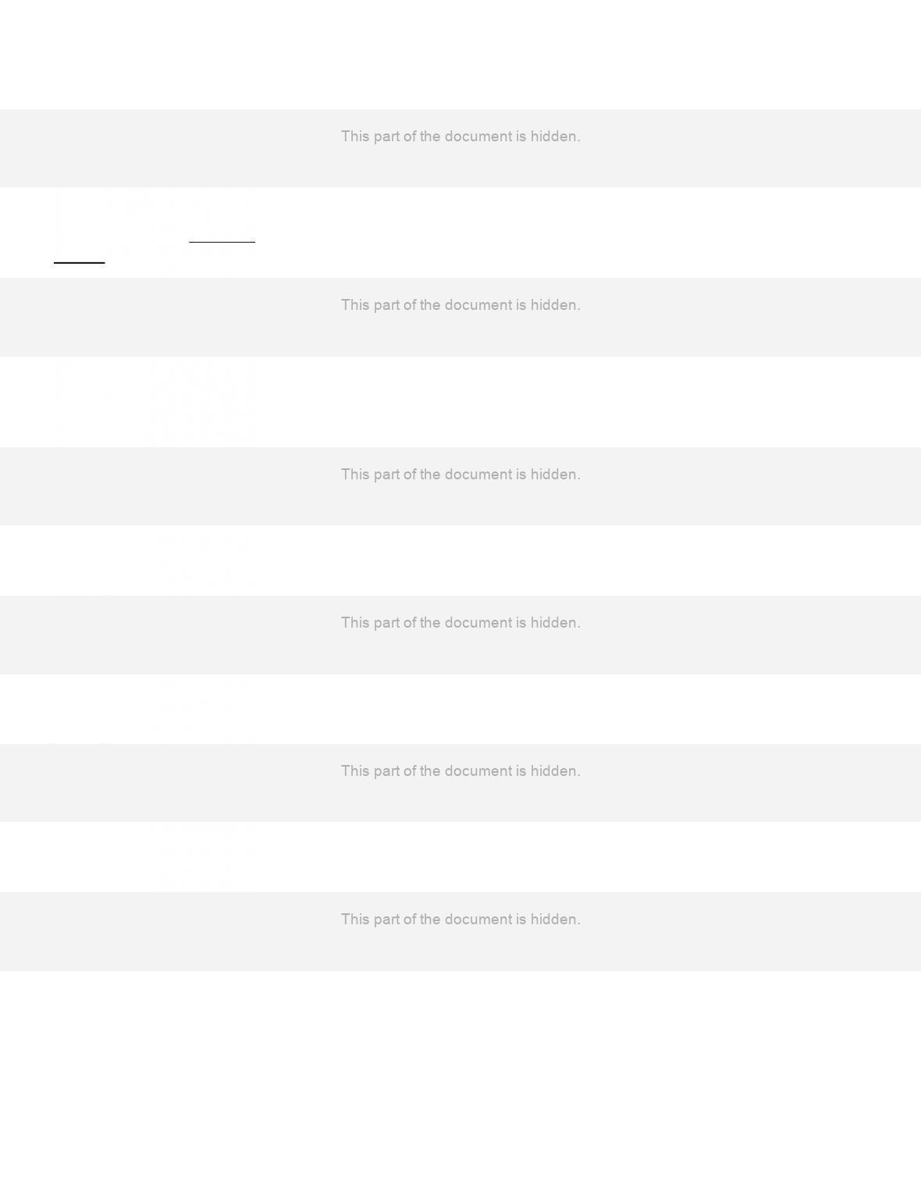Viewport: 921px width, 1192px height.
Task: Click the first hidden document notice
Action: [x=460, y=137]
